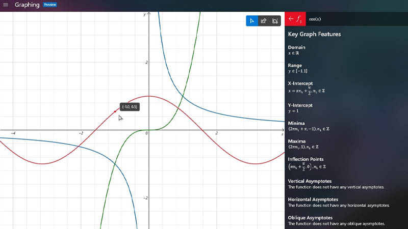408x229 pixels.
Task: Click the Horizontal Asymptotes heading
Action: click(x=313, y=199)
